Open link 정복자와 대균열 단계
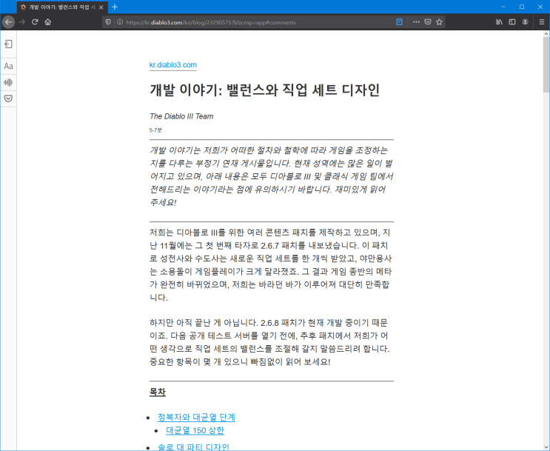Image resolution: width=550 pixels, height=451 pixels. coord(196,418)
